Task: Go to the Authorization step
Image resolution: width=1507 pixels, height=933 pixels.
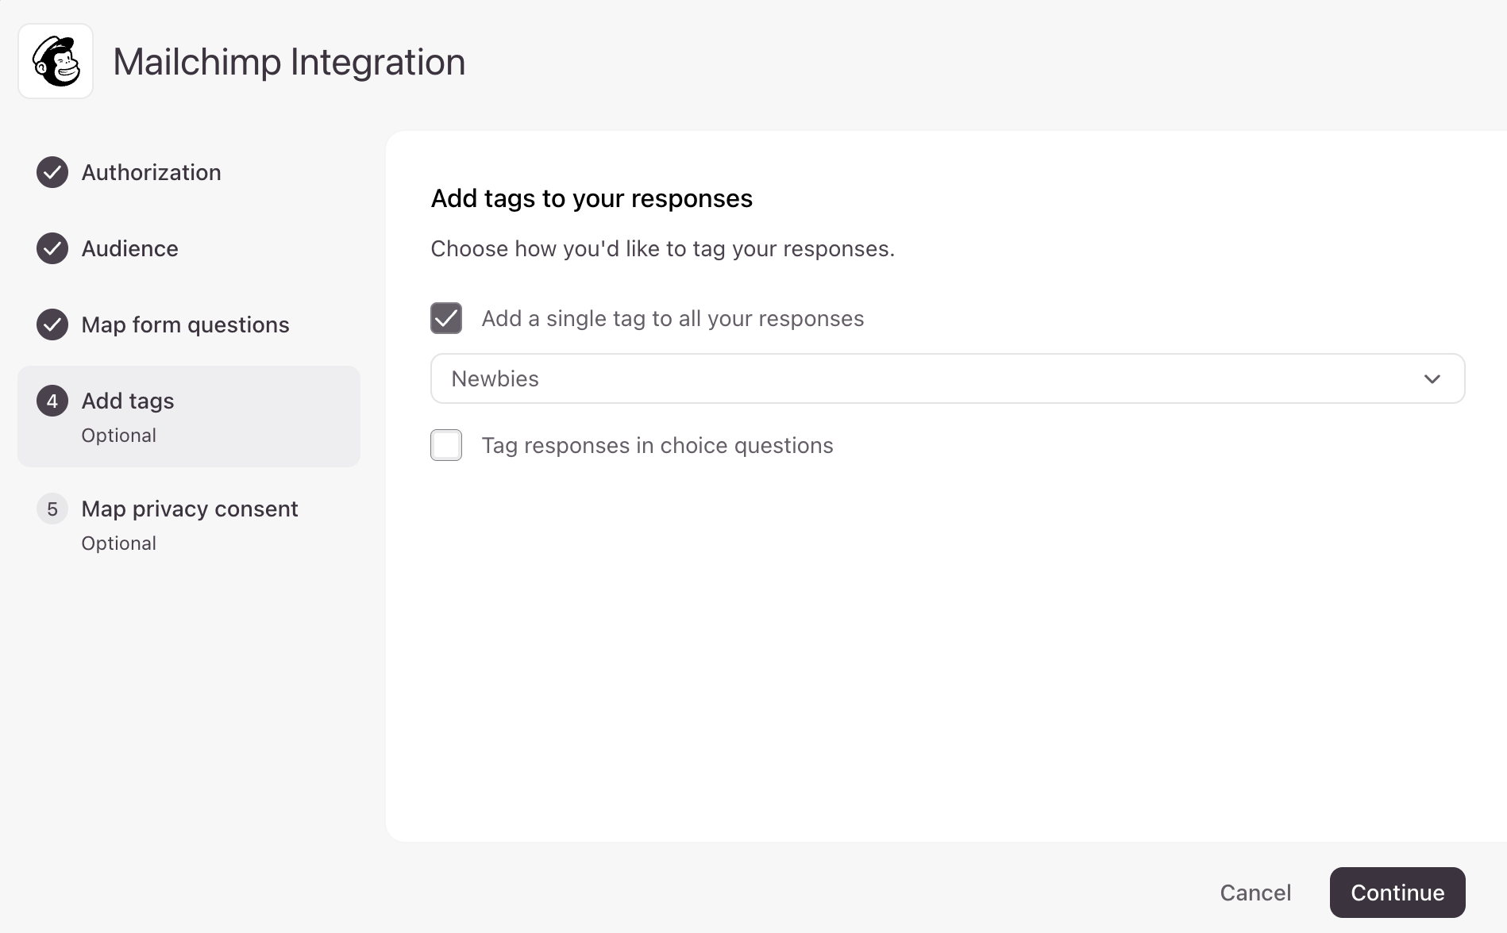Action: click(151, 172)
